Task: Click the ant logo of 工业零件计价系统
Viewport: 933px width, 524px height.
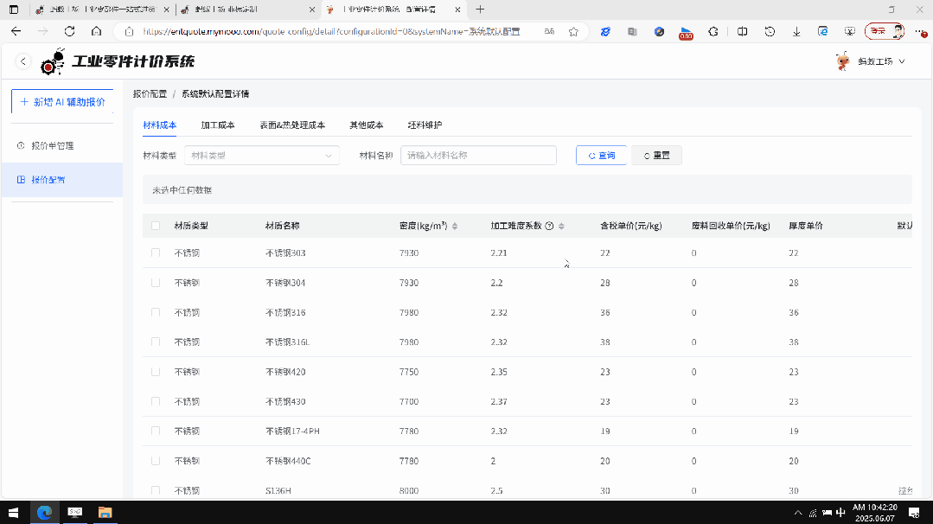Action: (53, 61)
